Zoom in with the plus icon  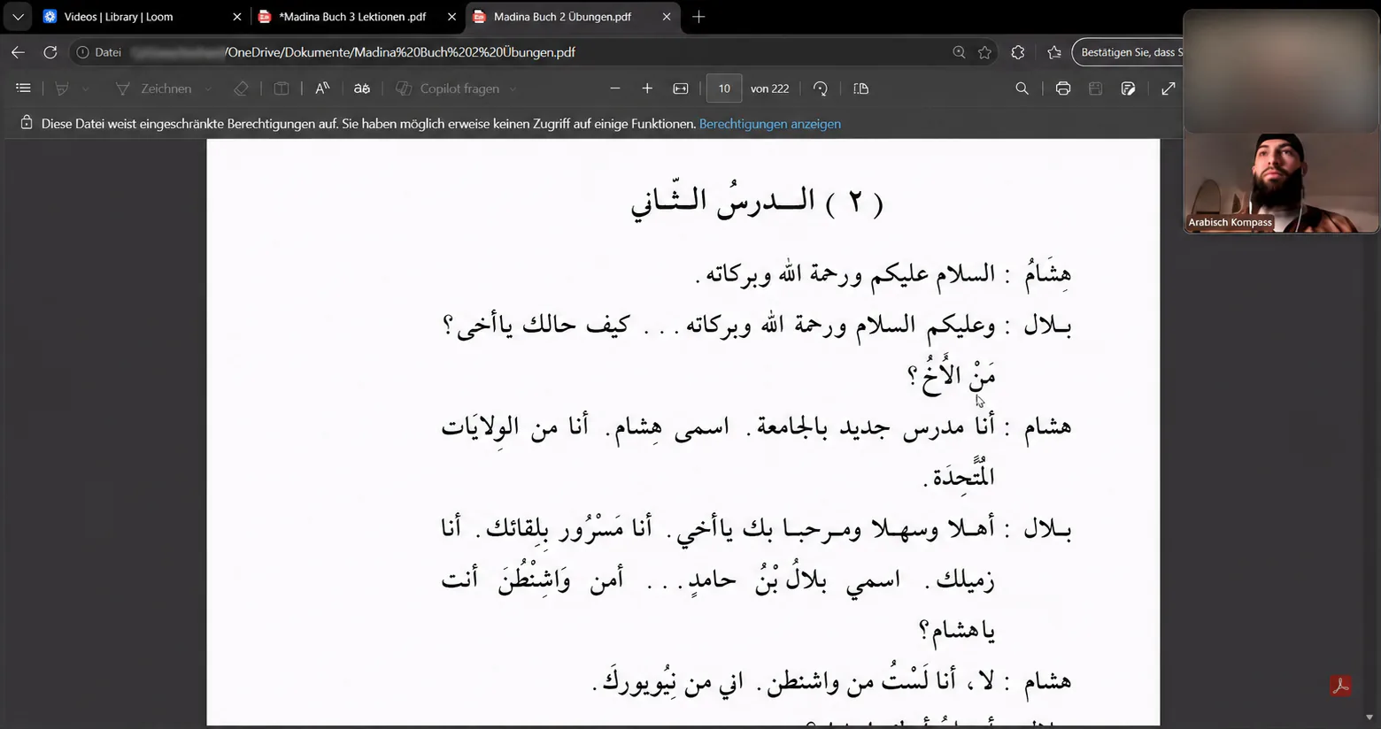click(x=647, y=88)
